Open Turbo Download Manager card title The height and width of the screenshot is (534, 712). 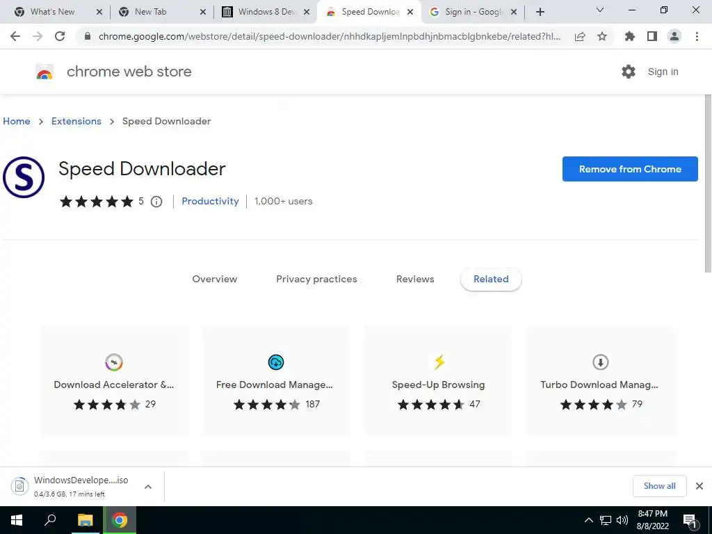pyautogui.click(x=599, y=385)
